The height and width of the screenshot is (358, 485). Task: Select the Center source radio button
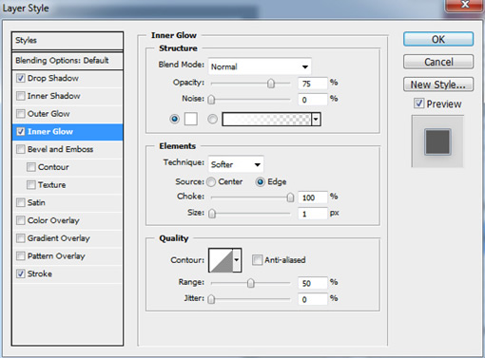(x=211, y=182)
